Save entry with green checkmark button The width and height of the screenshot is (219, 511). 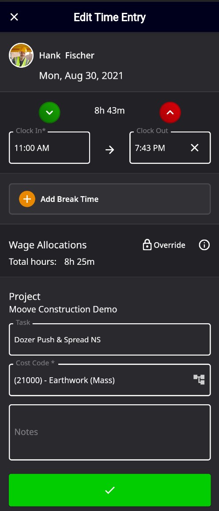point(110,490)
